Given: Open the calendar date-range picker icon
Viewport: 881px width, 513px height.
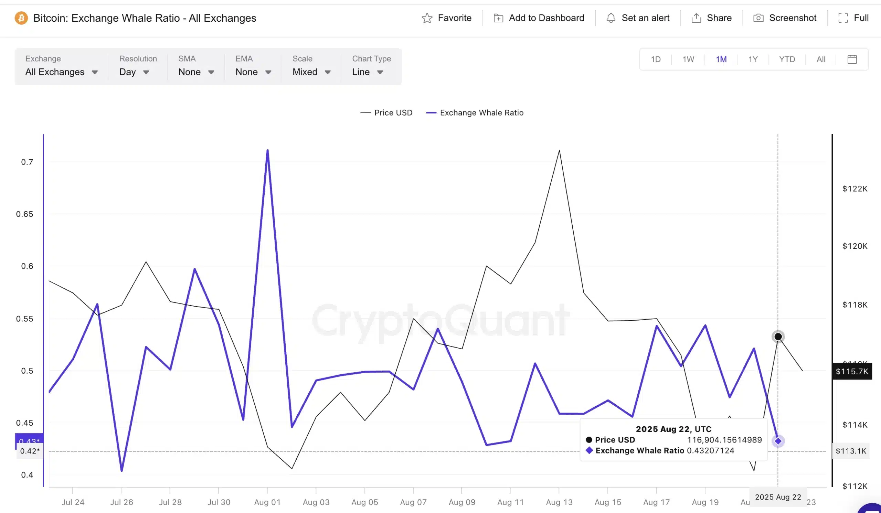Looking at the screenshot, I should coord(852,59).
